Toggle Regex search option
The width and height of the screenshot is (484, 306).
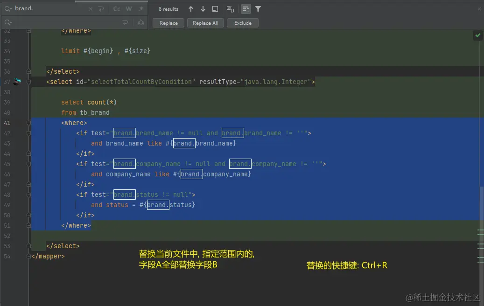click(x=141, y=9)
